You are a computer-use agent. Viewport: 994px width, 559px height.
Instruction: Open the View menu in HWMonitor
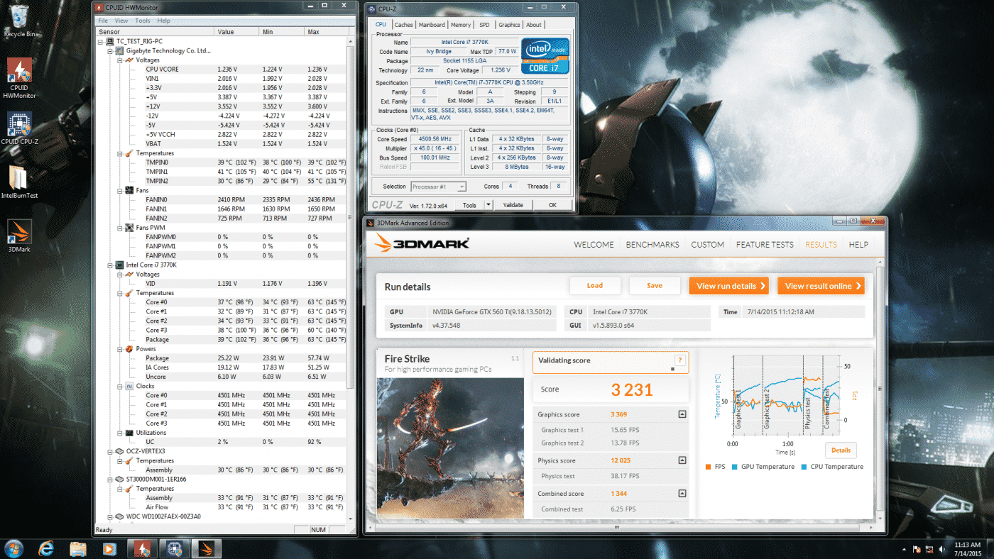pyautogui.click(x=121, y=21)
